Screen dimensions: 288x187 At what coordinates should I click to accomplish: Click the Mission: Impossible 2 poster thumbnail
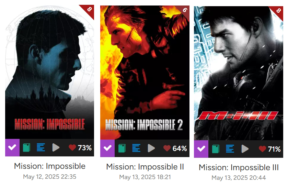(x=145, y=73)
